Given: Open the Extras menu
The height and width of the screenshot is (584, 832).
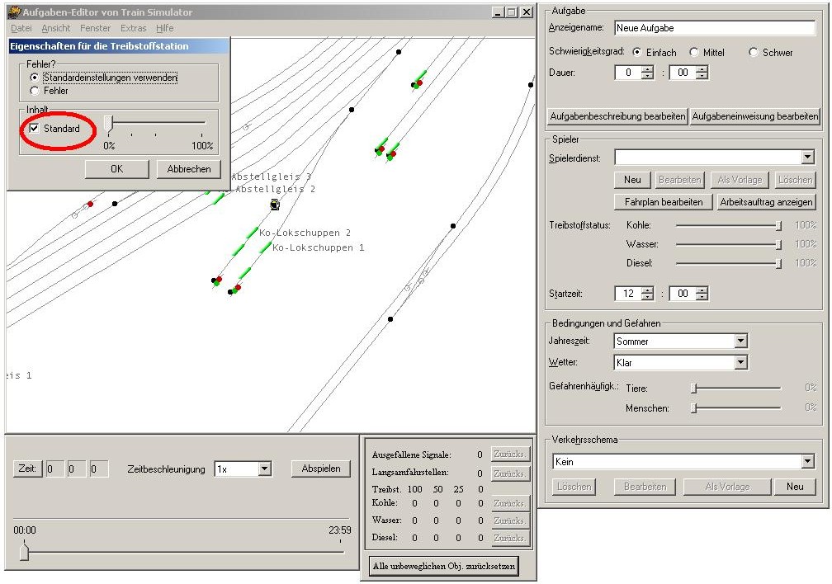Looking at the screenshot, I should (x=133, y=28).
